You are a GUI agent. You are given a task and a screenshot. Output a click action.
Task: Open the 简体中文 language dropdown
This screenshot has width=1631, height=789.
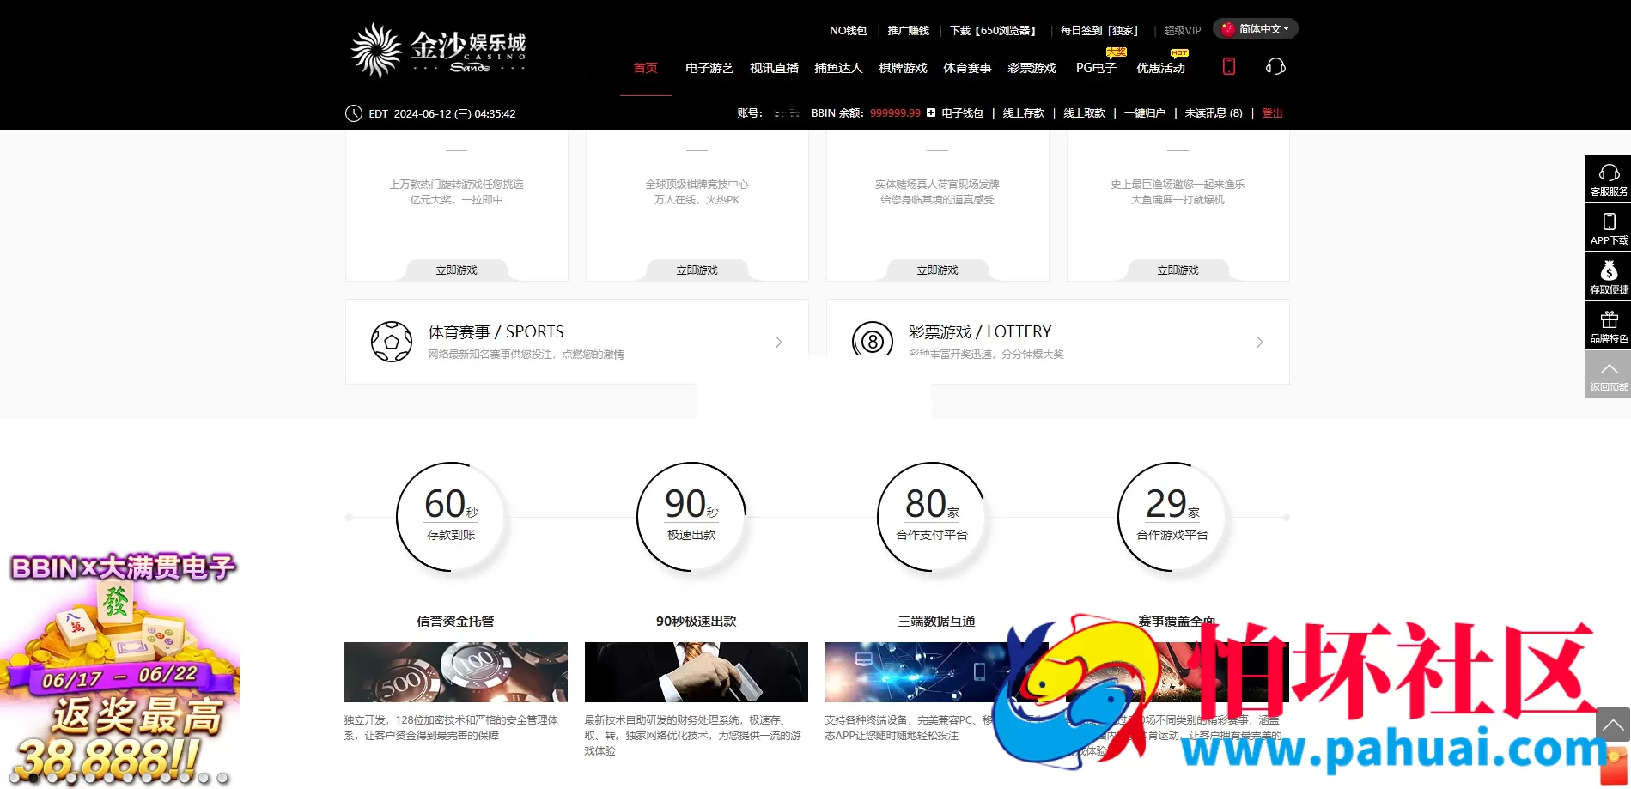click(x=1256, y=29)
